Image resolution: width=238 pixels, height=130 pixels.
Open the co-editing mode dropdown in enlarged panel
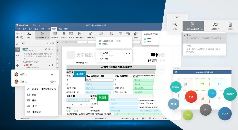point(193,26)
